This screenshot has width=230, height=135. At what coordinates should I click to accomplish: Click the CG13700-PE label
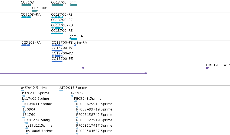62,59
